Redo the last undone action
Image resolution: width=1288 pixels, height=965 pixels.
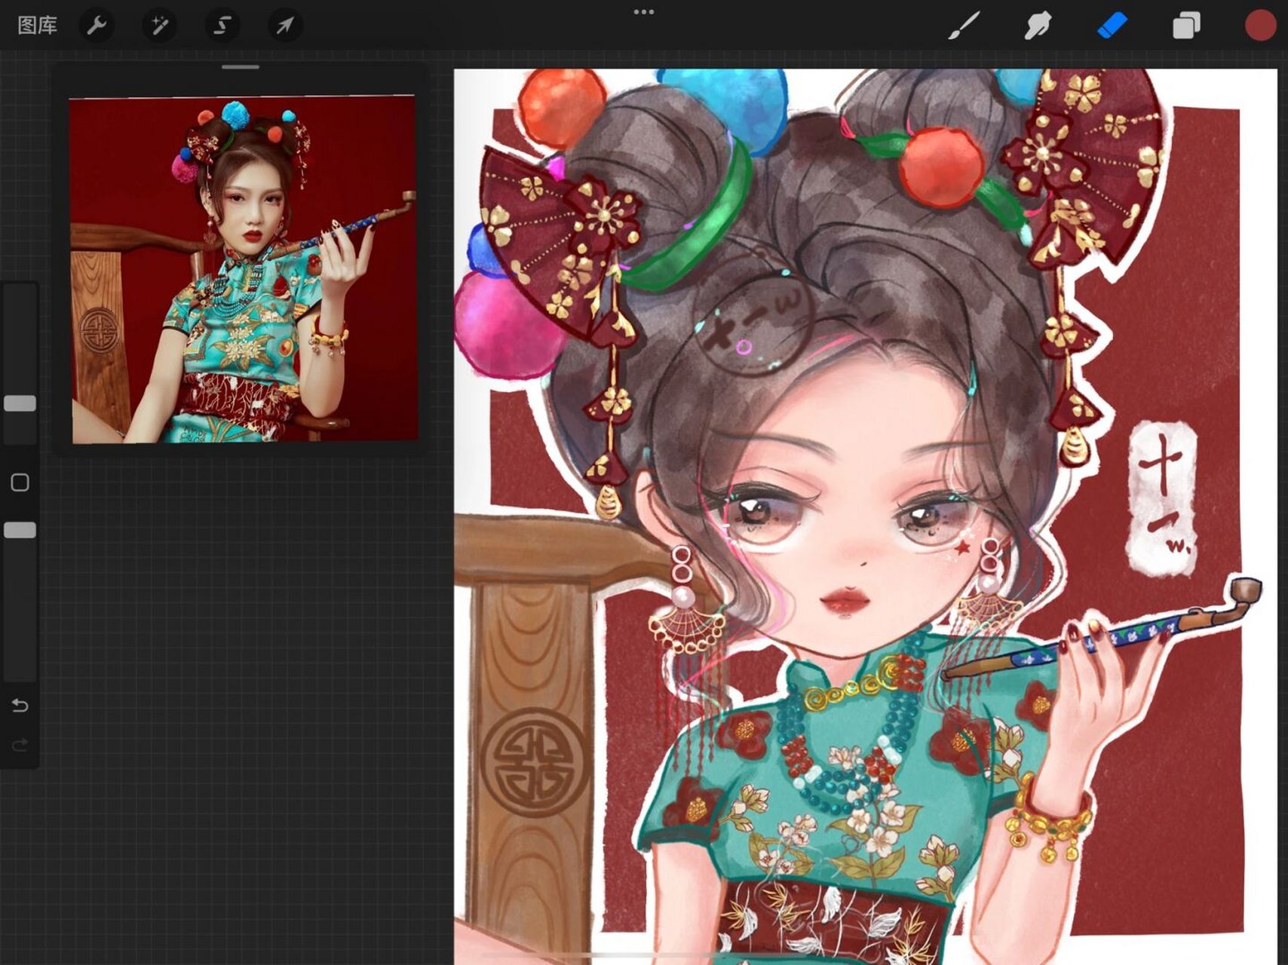tap(20, 745)
